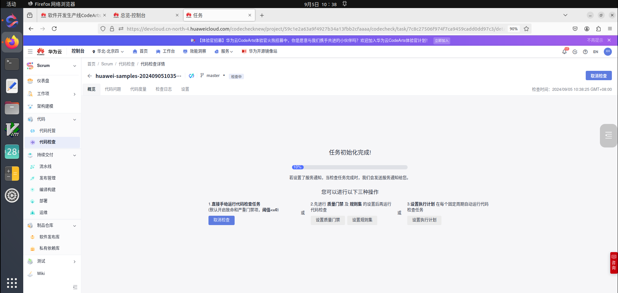
Task: Switch to the 代码度量 tab
Action: [x=138, y=89]
